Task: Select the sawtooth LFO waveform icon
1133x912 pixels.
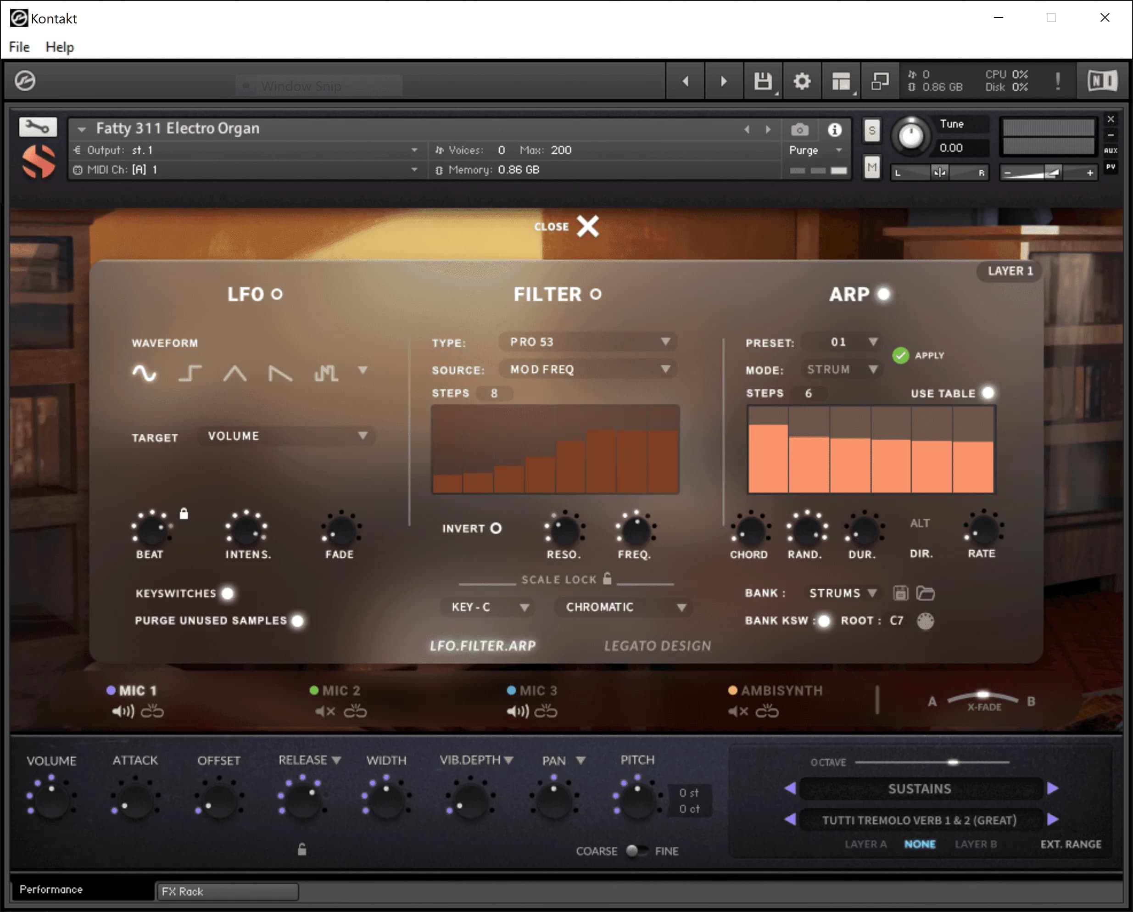Action: pos(280,373)
